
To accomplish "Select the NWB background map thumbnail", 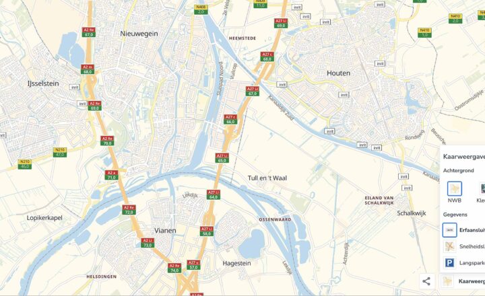I will tap(455, 189).
